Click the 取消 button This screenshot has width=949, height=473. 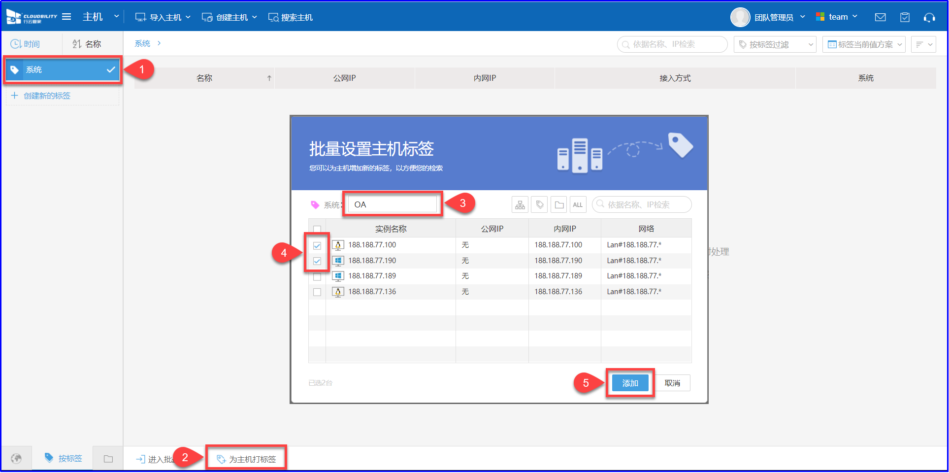(672, 383)
